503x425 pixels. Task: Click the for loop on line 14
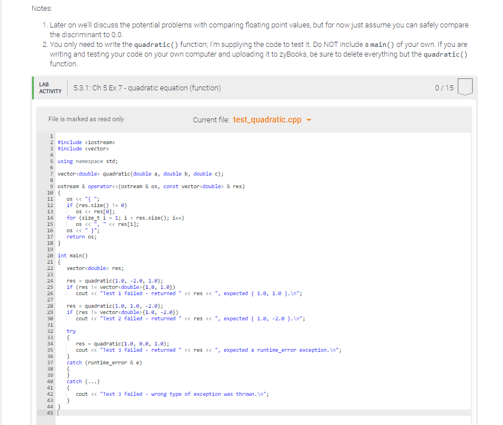coord(125,218)
